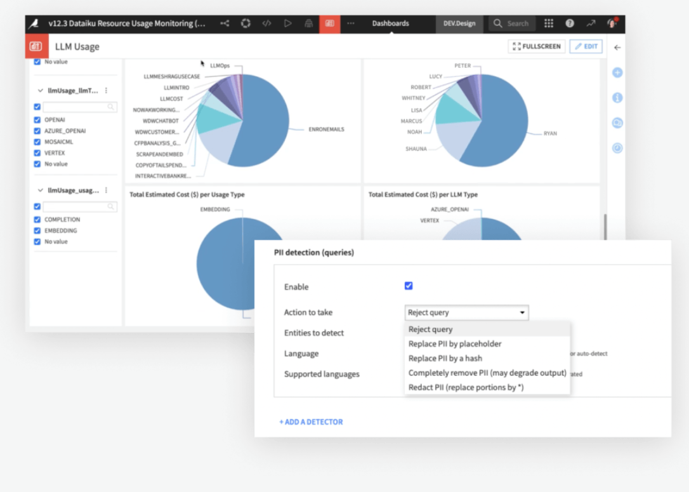Choose Replace PII by placeholder
689x492 pixels.
click(x=487, y=344)
